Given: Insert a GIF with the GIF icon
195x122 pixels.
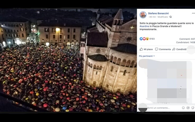Looking at the screenshot, I should coord(188,108).
